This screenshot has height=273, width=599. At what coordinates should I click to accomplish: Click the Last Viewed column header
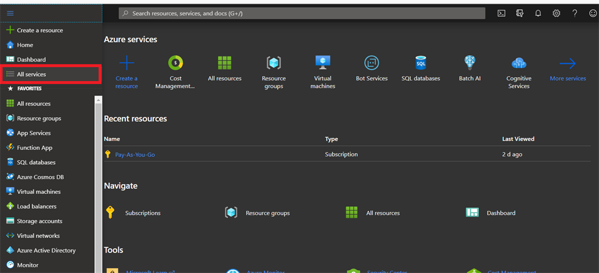tap(518, 139)
